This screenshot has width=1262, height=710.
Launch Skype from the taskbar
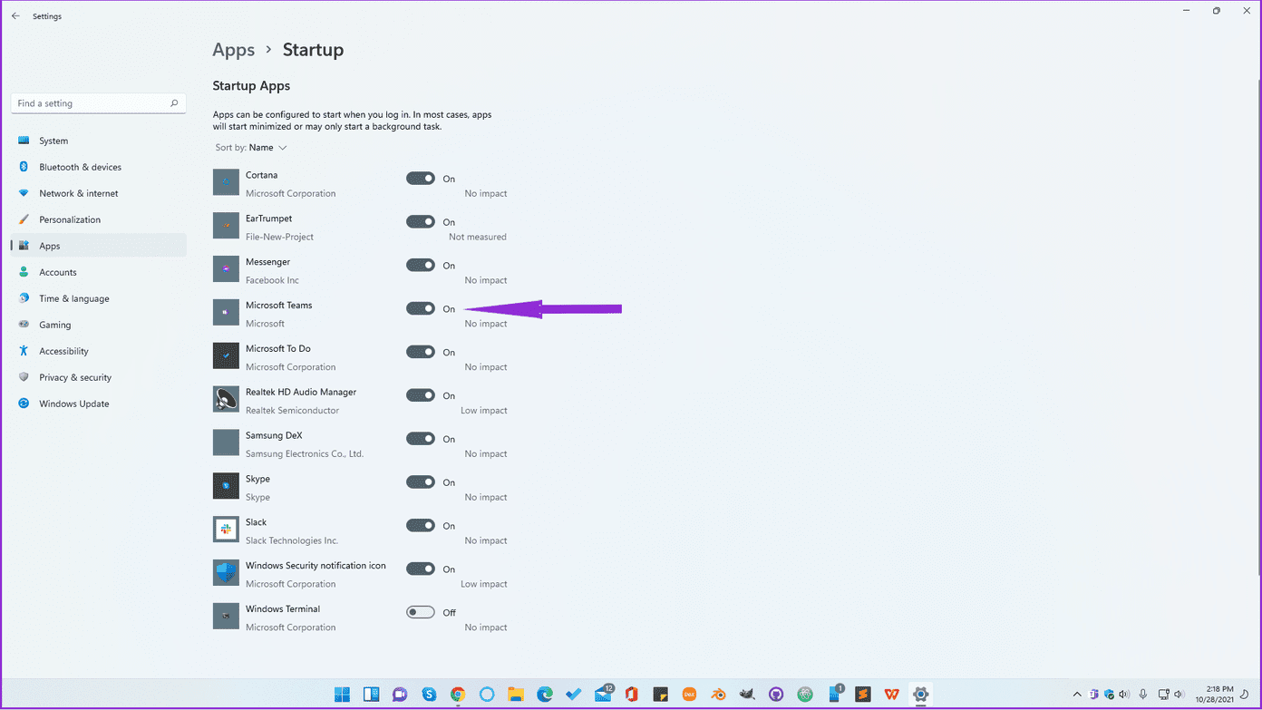[429, 695]
